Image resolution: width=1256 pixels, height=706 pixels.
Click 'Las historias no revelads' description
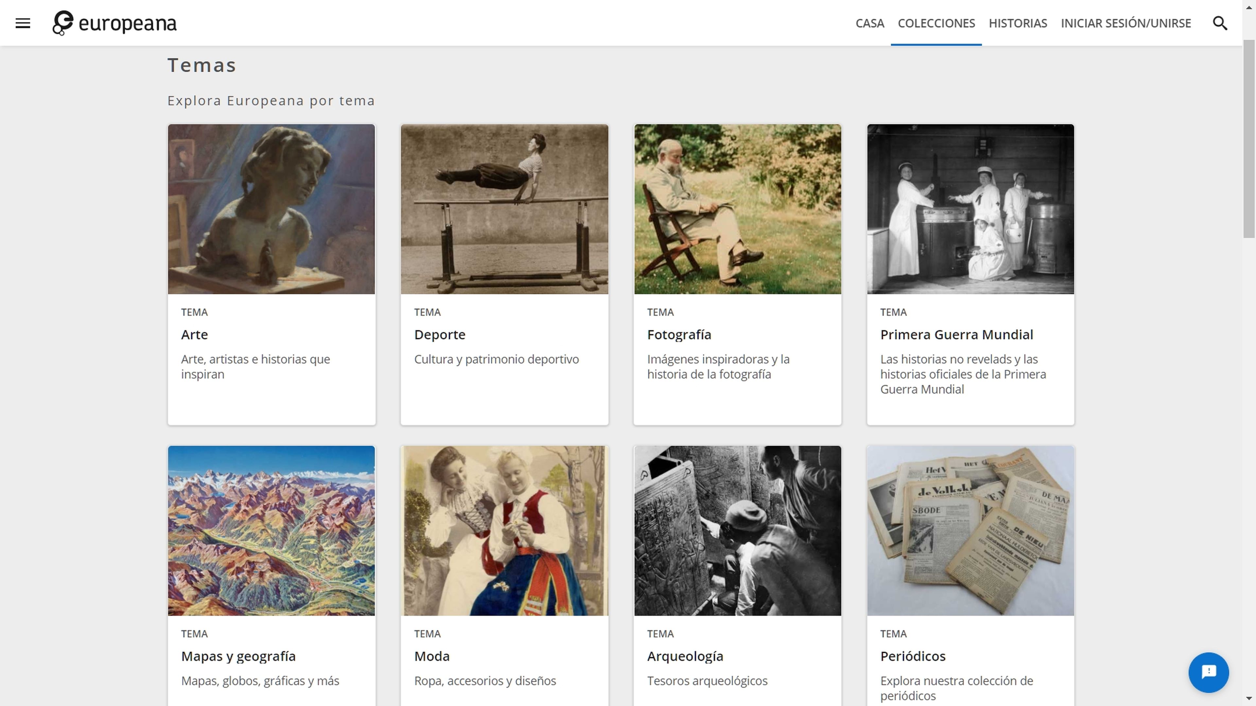click(x=963, y=374)
